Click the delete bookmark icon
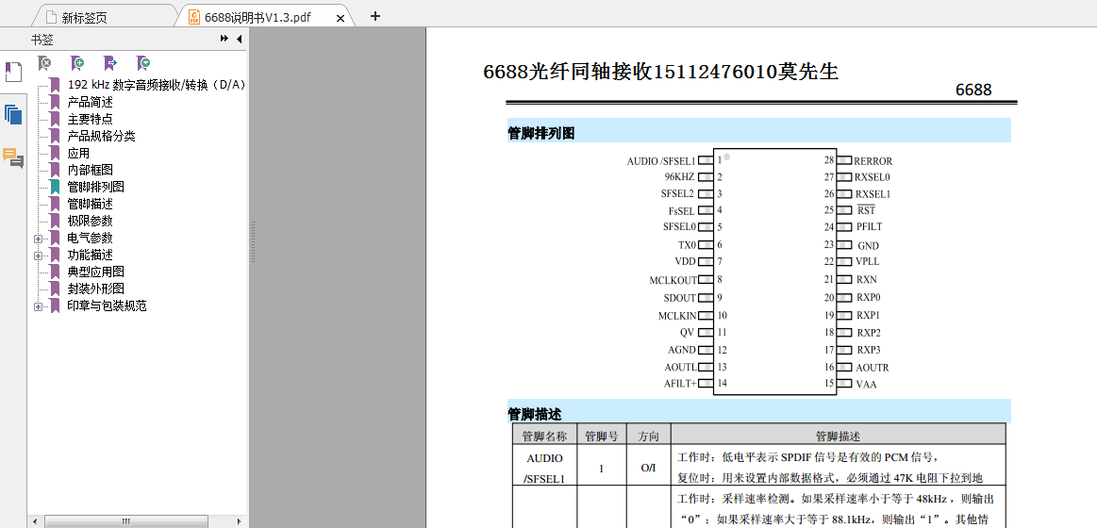1097x528 pixels. click(44, 63)
